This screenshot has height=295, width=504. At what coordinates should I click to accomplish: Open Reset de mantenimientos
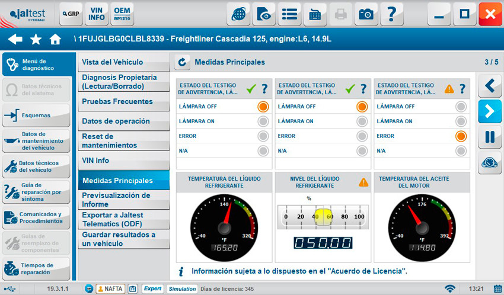coord(124,141)
